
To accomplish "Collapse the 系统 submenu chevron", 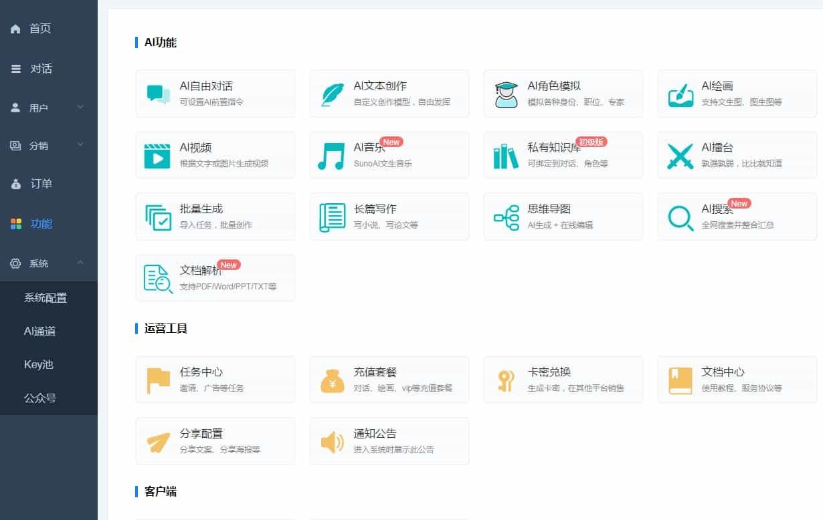I will (80, 263).
